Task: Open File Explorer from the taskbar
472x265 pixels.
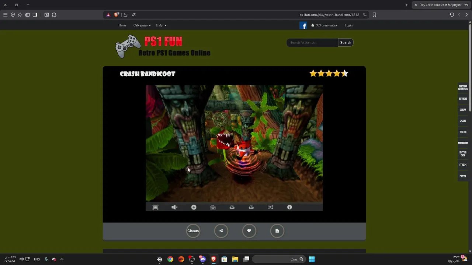Action: [x=235, y=259]
